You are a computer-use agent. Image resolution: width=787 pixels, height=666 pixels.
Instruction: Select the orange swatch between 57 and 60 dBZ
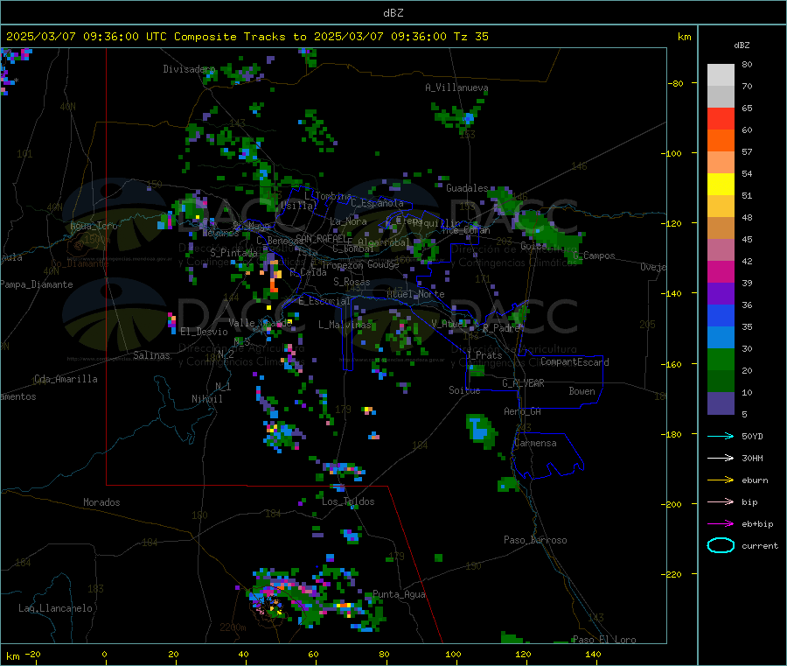point(721,141)
